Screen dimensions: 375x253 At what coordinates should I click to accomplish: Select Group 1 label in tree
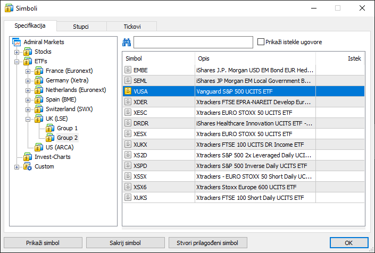67,128
